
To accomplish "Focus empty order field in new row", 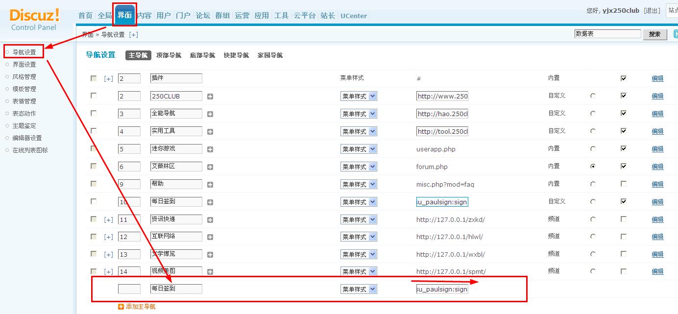I will [129, 289].
